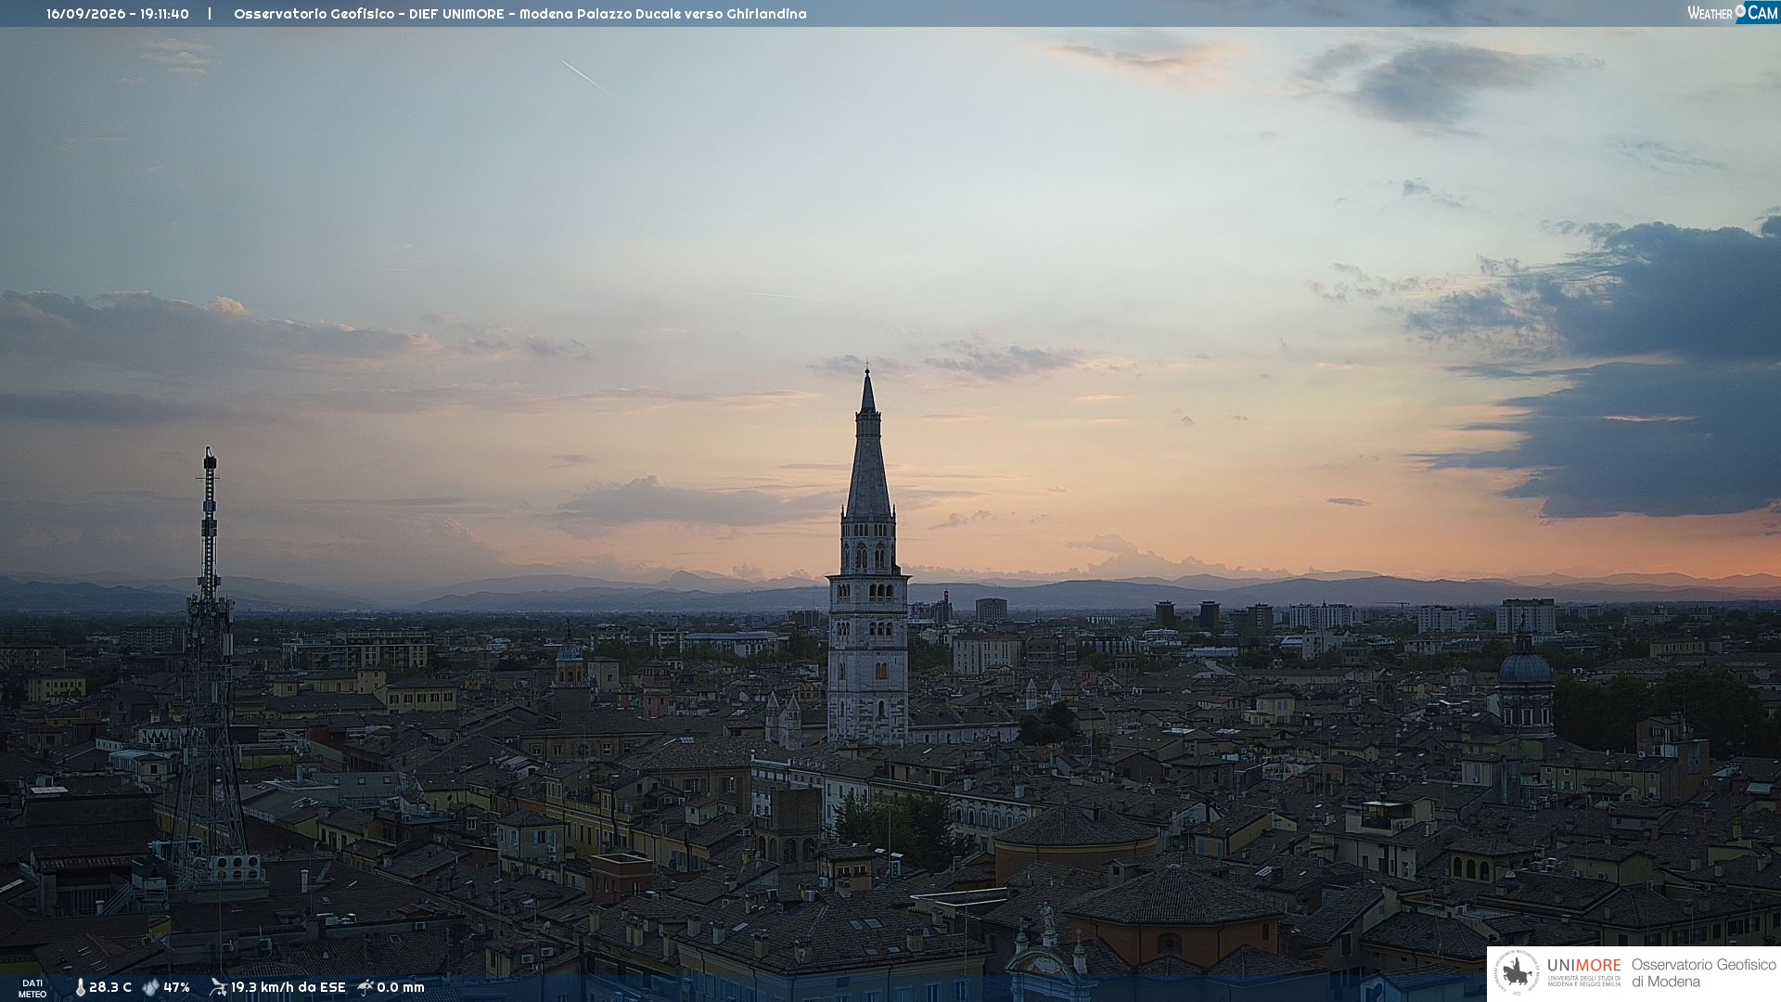Click the 47% humidity reading
This screenshot has height=1002, width=1781.
176,987
